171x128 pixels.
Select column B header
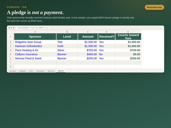pos(67,32)
